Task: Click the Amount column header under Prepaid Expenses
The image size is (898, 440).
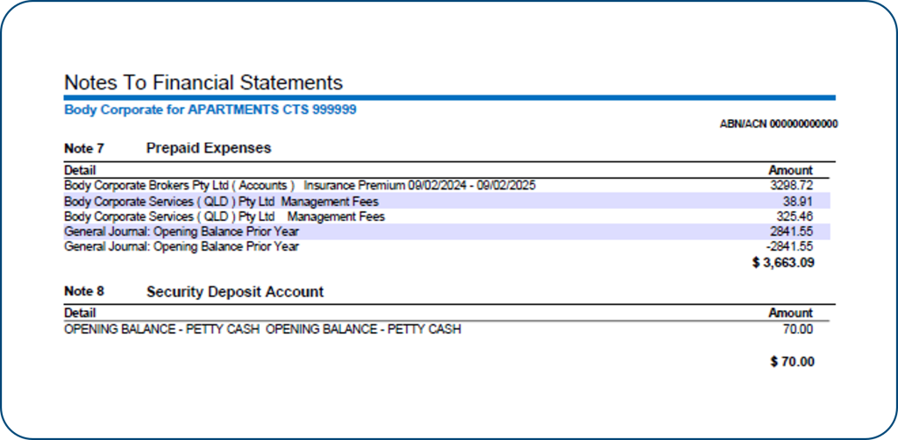Action: pos(790,170)
